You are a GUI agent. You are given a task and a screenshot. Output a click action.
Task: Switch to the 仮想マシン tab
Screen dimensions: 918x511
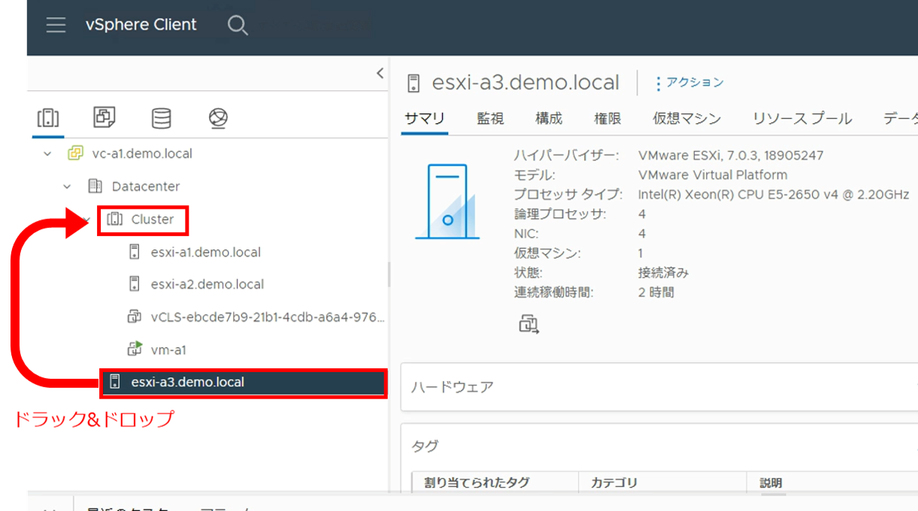pyautogui.click(x=687, y=119)
